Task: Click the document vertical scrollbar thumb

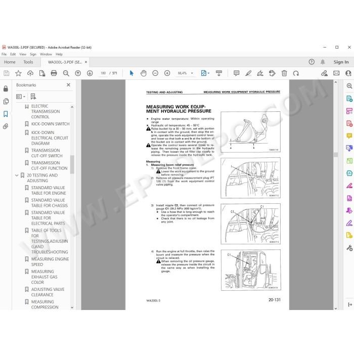Action: click(336, 155)
